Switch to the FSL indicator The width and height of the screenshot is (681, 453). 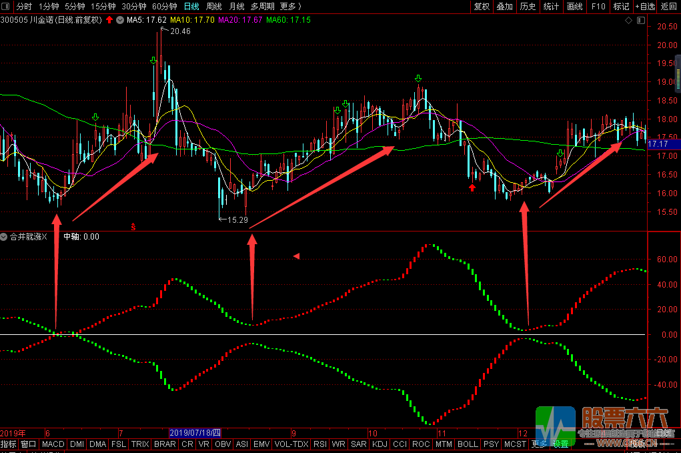[119, 444]
